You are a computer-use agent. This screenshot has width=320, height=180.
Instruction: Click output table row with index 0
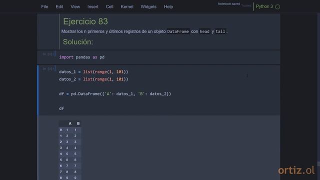[x=70, y=130]
